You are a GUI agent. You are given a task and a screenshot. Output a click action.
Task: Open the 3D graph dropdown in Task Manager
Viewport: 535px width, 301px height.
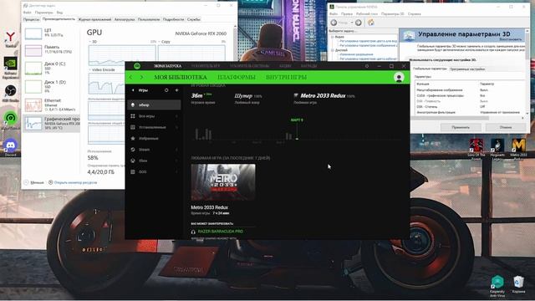point(93,42)
